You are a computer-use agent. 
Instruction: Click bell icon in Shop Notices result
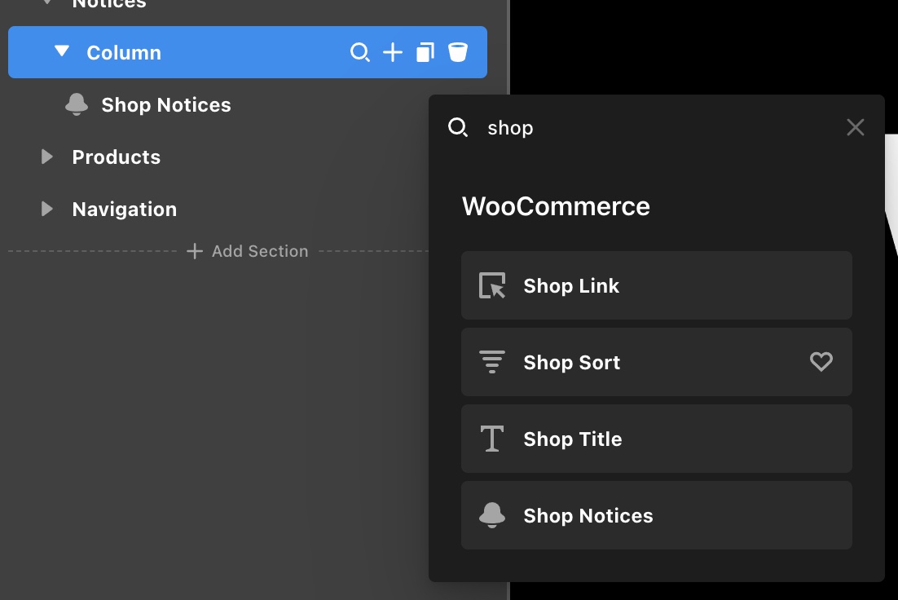492,515
